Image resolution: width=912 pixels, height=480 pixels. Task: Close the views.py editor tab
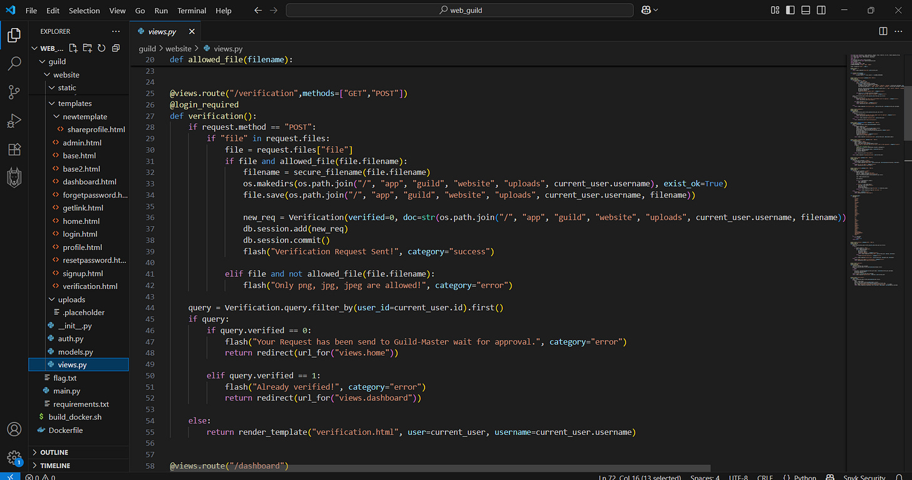[192, 31]
